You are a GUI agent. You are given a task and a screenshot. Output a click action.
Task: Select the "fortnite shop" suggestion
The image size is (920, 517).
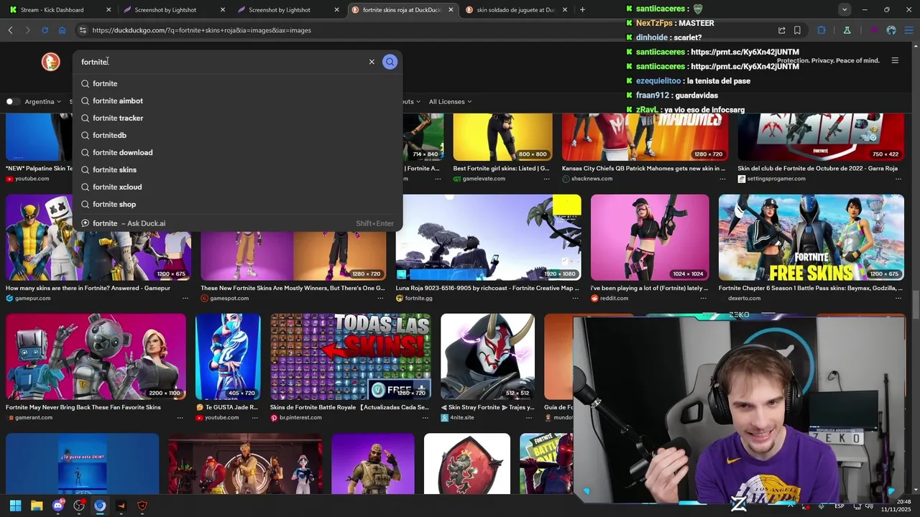click(237, 204)
